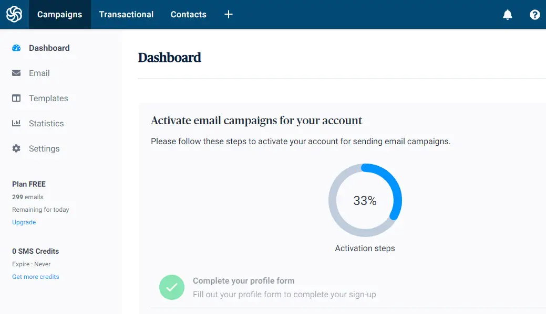
Task: Click the Statistics bar chart icon
Action: 16,123
